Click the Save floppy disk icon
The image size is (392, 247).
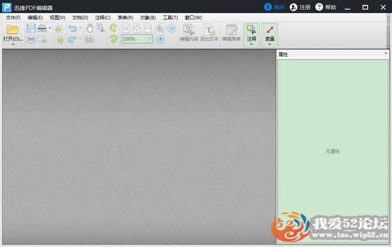pos(31,28)
